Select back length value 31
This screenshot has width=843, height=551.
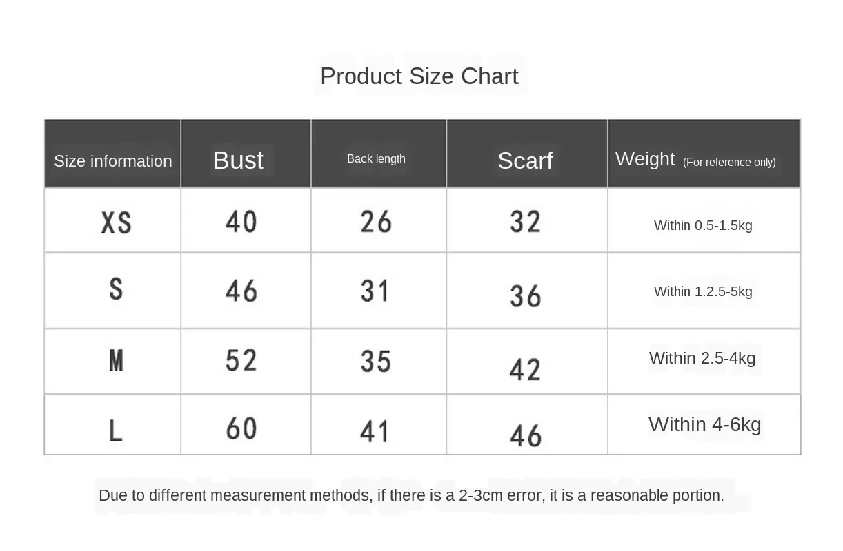coord(375,291)
